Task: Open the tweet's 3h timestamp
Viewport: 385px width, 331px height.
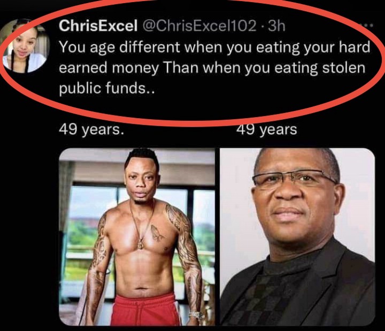Action: (276, 26)
